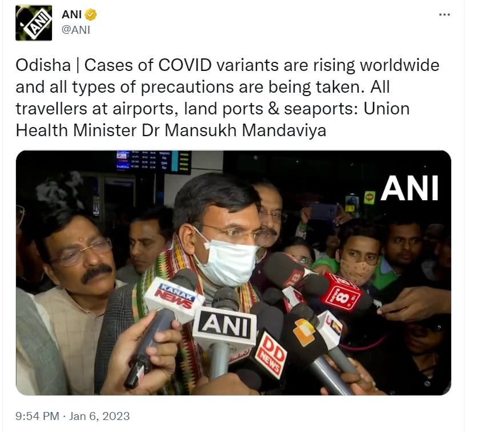Click the red News 8 microphone cube
This screenshot has width=486, height=432.
(342, 293)
